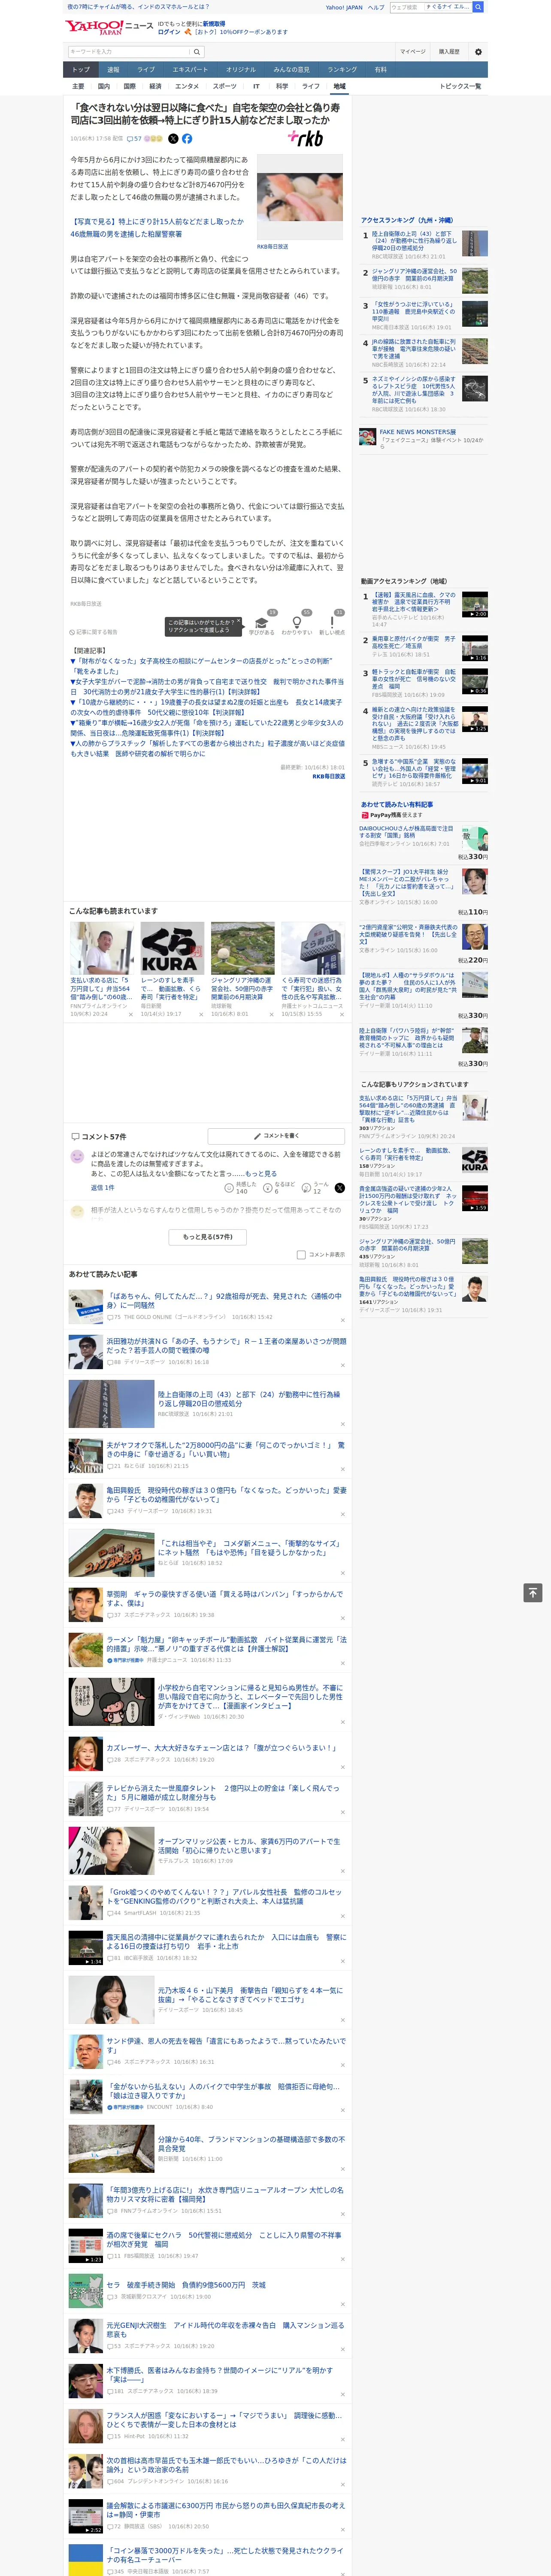Image resolution: width=551 pixels, height=2576 pixels.
Task: Open 亀田興毅氏 article in recommendations
Action: pos(226,1494)
